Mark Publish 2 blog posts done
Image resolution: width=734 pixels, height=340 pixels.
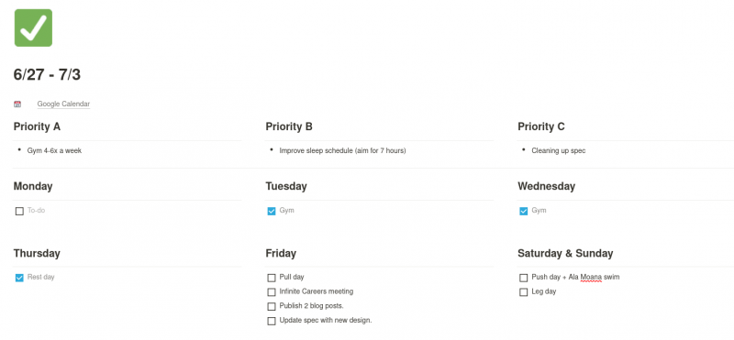click(272, 307)
